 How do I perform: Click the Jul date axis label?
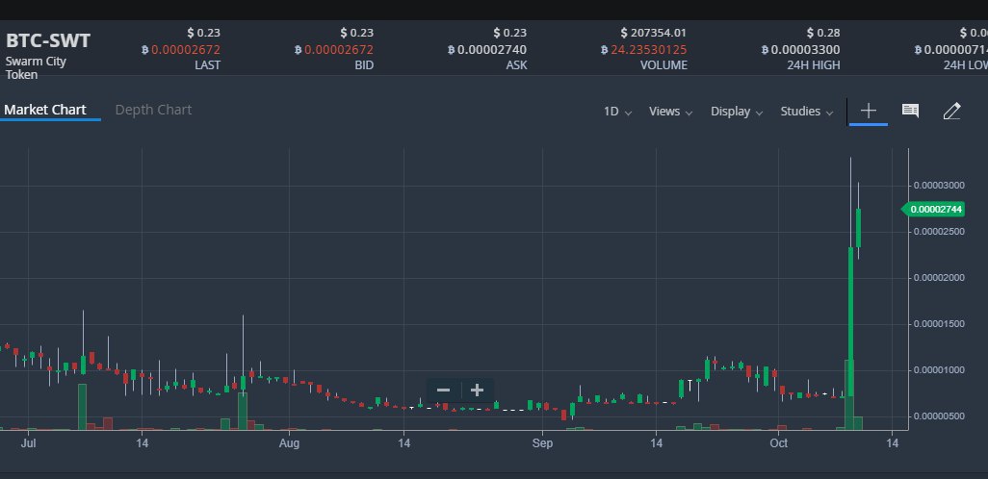[28, 443]
